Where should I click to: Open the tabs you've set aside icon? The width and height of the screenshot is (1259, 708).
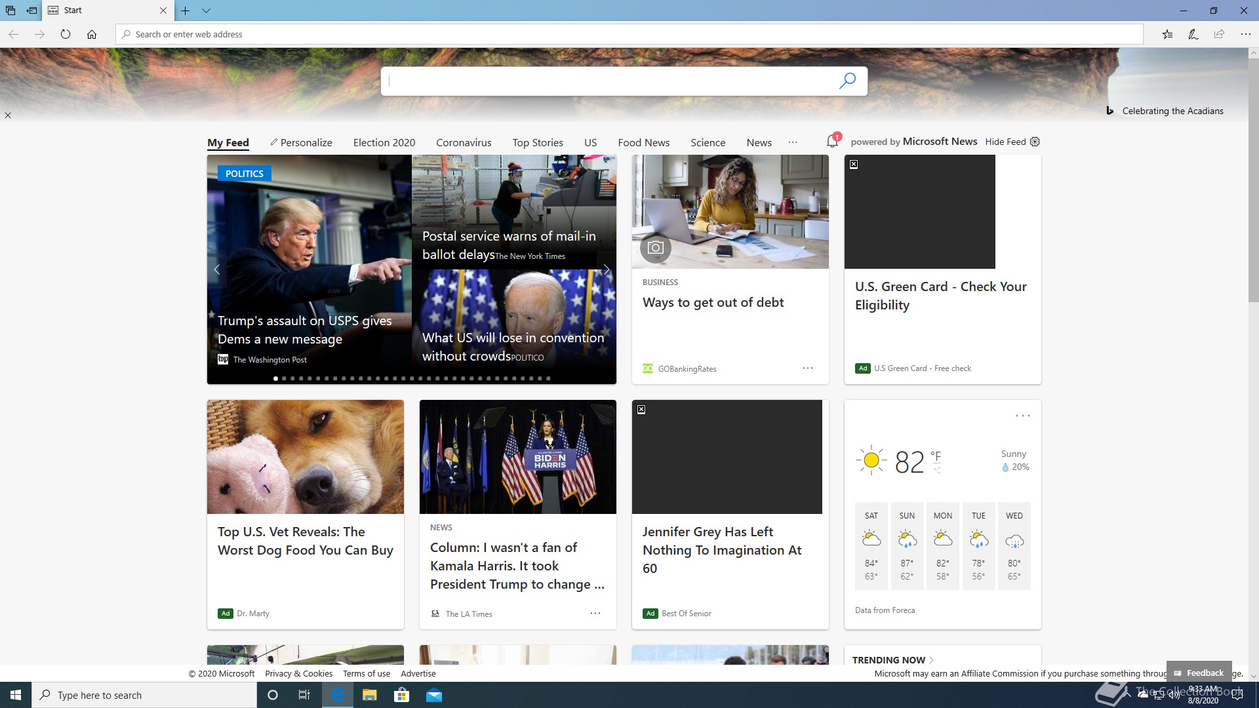click(10, 10)
